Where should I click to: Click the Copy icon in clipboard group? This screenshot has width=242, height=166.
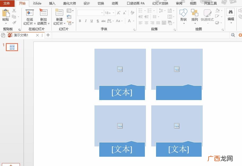click(x=14, y=16)
